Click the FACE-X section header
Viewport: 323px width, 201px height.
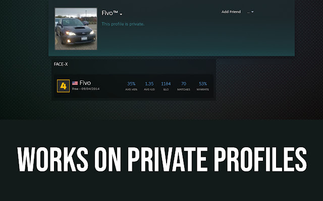(x=61, y=64)
